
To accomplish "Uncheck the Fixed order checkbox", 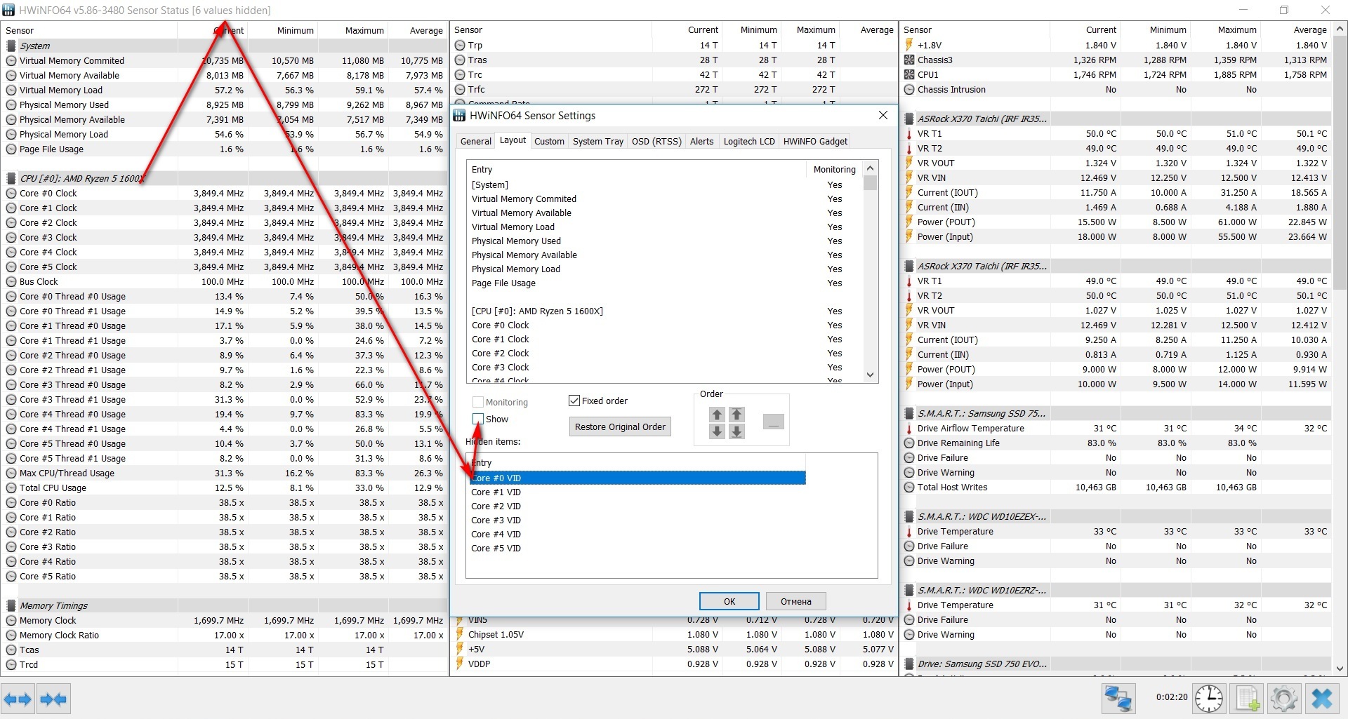I will coord(574,401).
